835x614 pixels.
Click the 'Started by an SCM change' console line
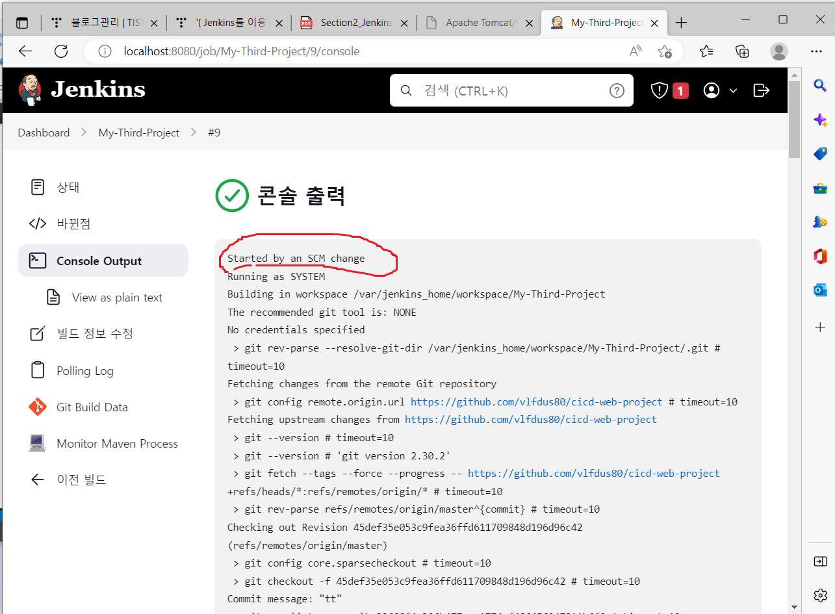click(x=296, y=258)
